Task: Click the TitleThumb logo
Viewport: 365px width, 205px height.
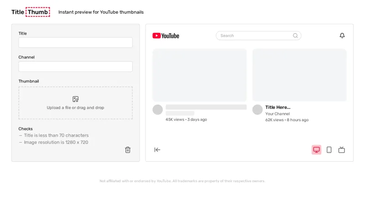Action: [x=31, y=12]
